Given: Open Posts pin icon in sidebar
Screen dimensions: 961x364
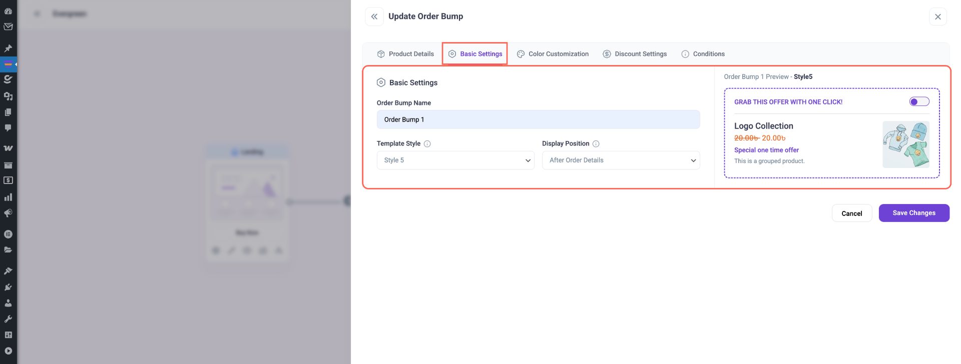Looking at the screenshot, I should pyautogui.click(x=8, y=48).
